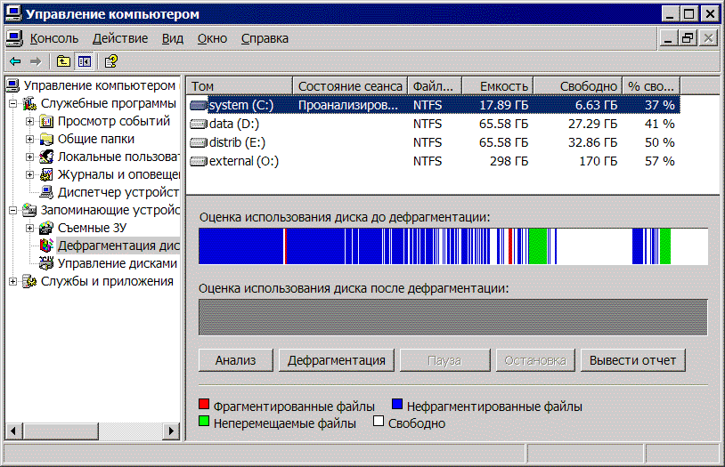Select the Управление дисками tree item
The height and width of the screenshot is (467, 725).
(x=118, y=263)
